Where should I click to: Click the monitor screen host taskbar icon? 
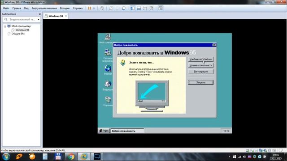coord(97,157)
